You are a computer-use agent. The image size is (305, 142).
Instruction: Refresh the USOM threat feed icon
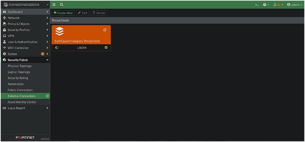105,30
